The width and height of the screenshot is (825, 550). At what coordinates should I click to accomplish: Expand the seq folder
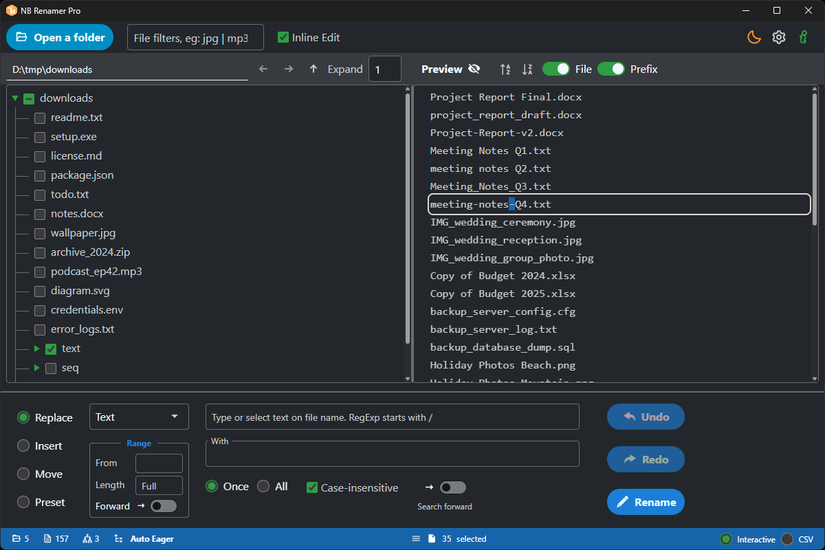[x=37, y=368]
